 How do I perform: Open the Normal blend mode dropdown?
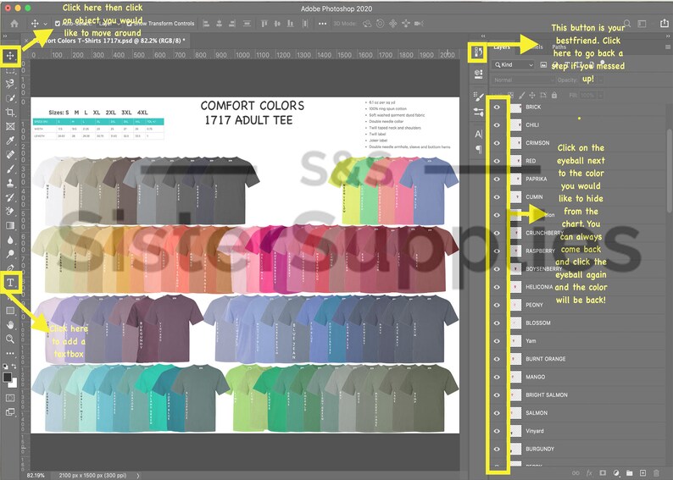pos(523,80)
